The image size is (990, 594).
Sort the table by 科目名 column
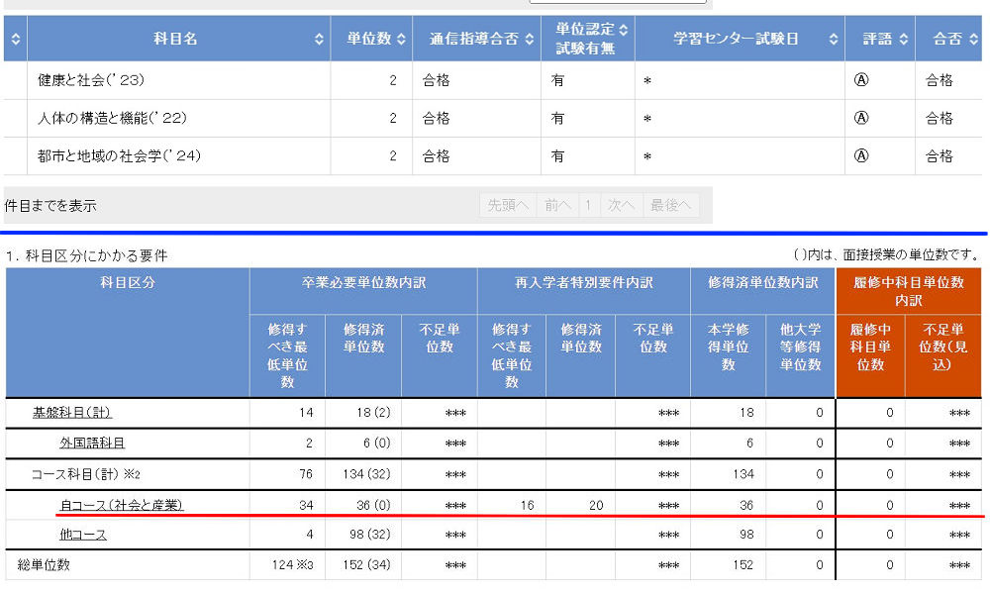click(x=319, y=40)
